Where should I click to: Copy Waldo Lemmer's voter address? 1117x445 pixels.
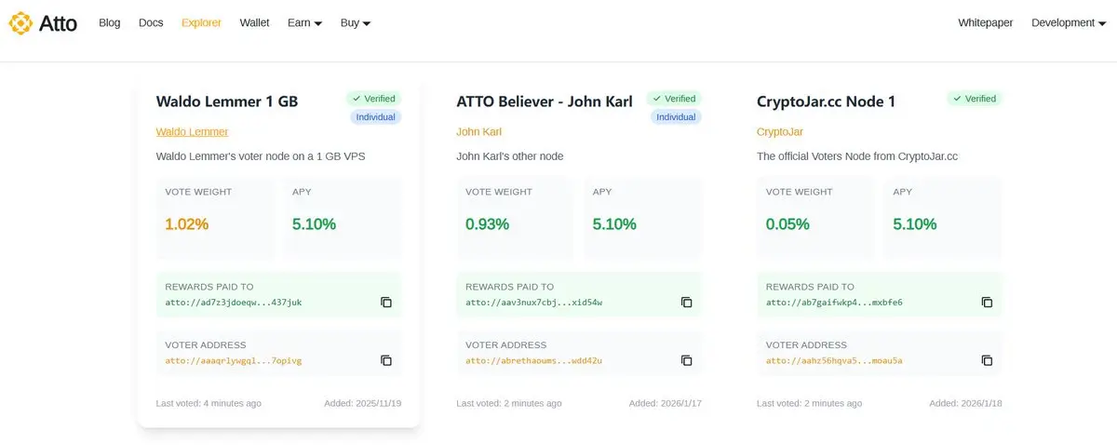pos(386,360)
